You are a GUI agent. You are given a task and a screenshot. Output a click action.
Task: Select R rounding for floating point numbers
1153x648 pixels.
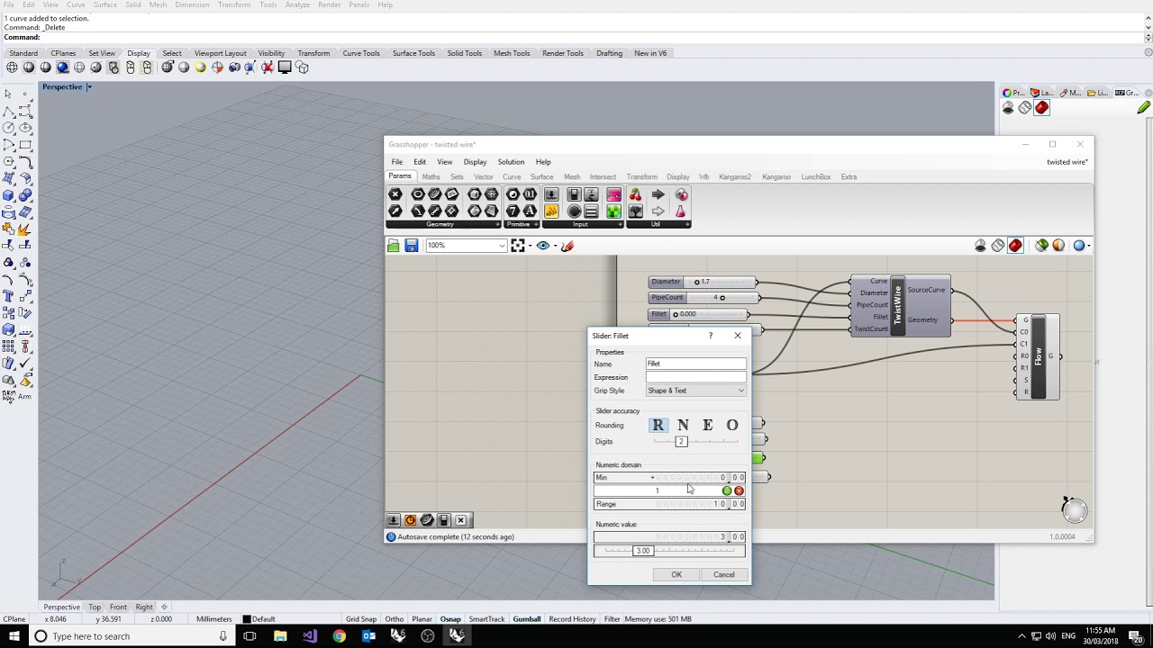pyautogui.click(x=658, y=425)
